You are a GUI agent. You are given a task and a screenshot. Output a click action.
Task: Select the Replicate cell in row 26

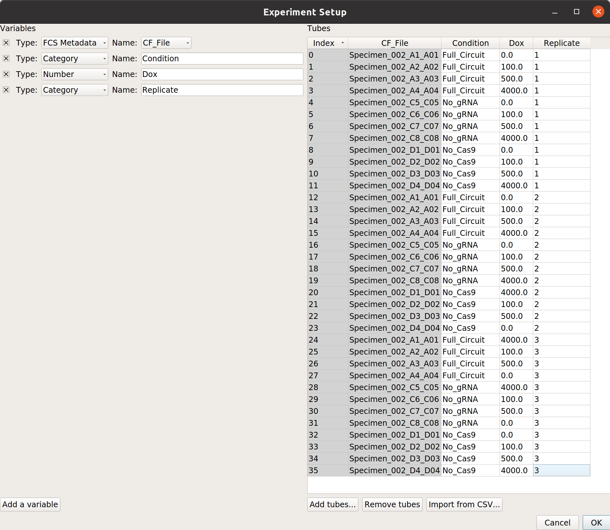(x=562, y=363)
